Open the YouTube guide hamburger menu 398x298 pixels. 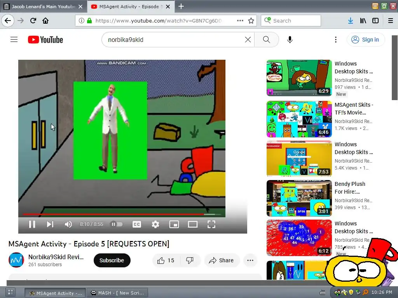(x=14, y=40)
